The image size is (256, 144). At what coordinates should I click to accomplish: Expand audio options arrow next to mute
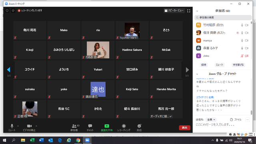click(x=18, y=126)
